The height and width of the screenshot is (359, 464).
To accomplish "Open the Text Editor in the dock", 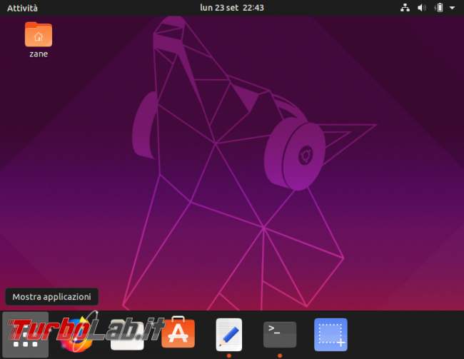I will click(229, 335).
